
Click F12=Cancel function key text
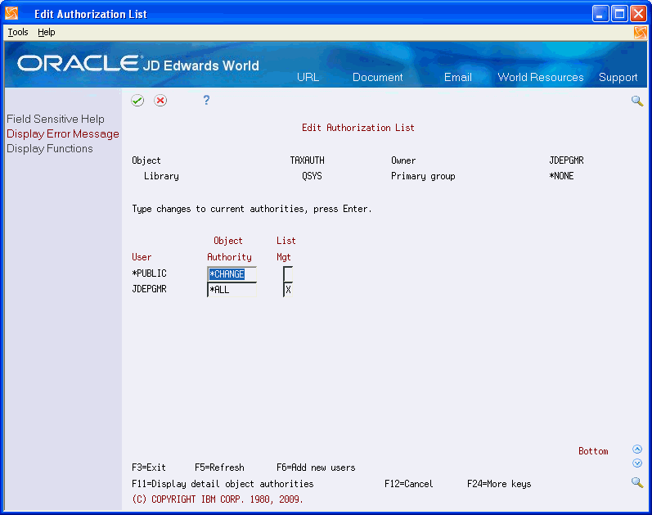click(x=408, y=484)
